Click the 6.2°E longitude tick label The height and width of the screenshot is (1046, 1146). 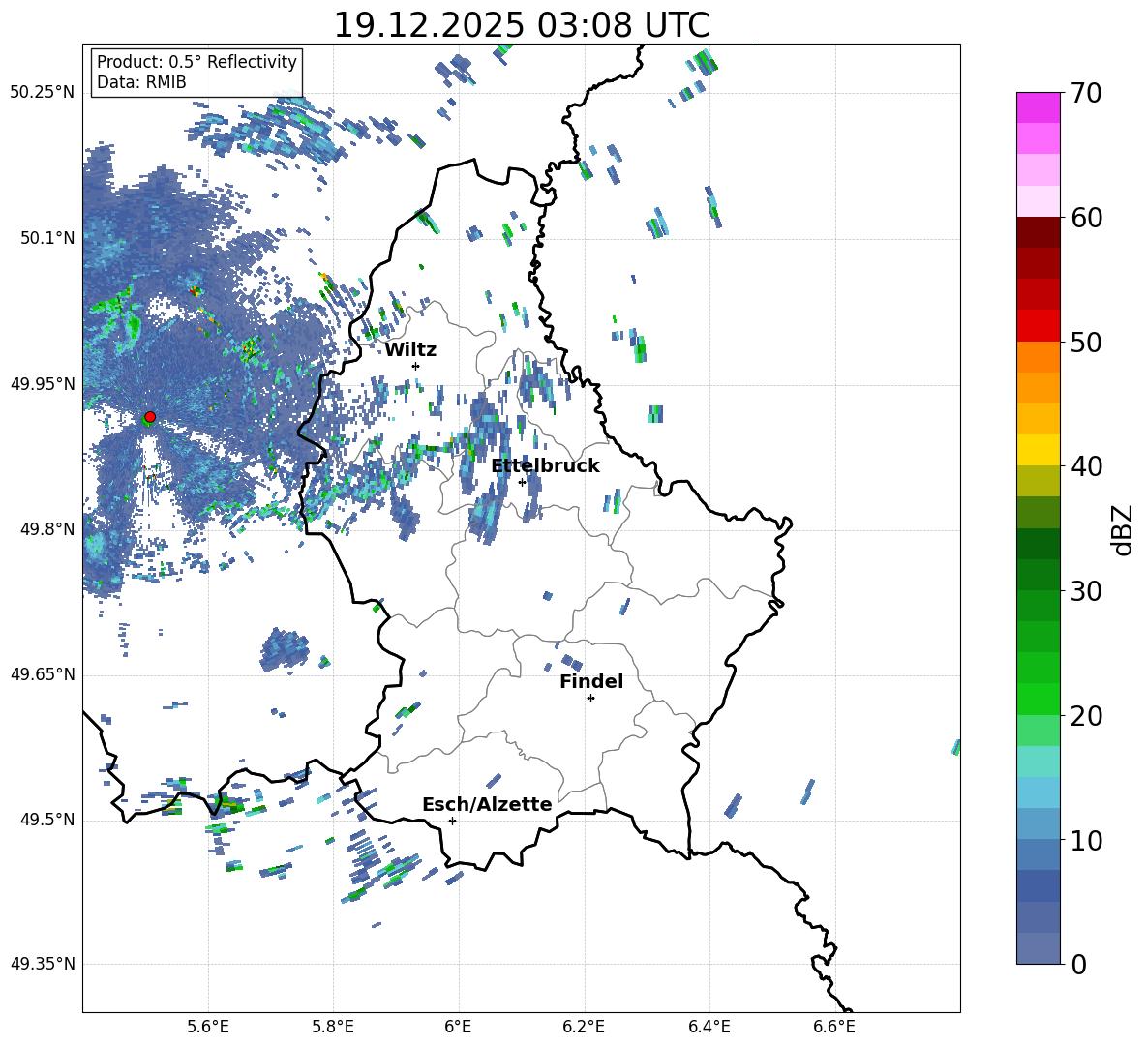[584, 1026]
